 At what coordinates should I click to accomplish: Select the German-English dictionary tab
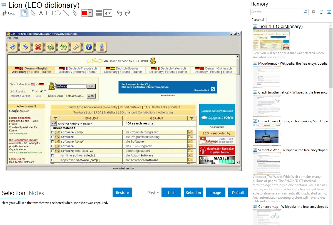pyautogui.click(x=31, y=70)
